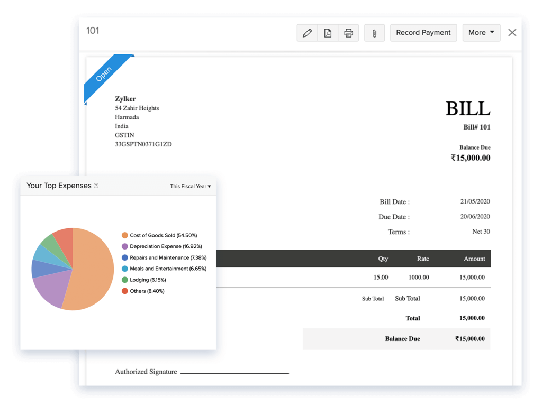Image resolution: width=542 pixels, height=406 pixels.
Task: Click the Repairs and Maintenance legend dot
Action: pos(125,257)
